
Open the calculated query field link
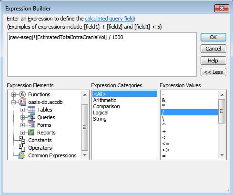[x=110, y=19]
